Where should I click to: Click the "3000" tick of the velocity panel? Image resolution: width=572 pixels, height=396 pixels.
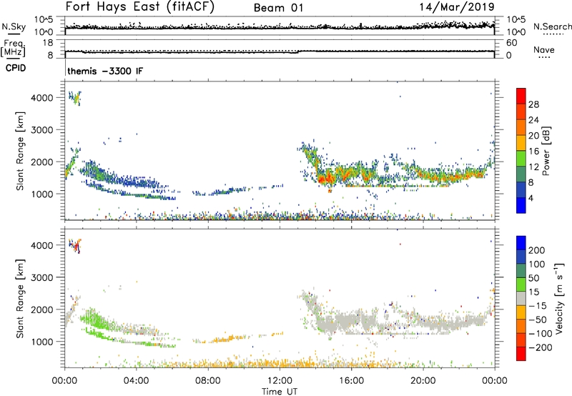tap(42, 277)
